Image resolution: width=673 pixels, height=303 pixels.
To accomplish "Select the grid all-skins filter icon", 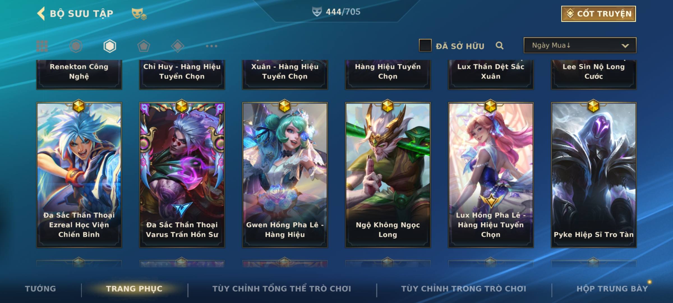I will pyautogui.click(x=42, y=46).
